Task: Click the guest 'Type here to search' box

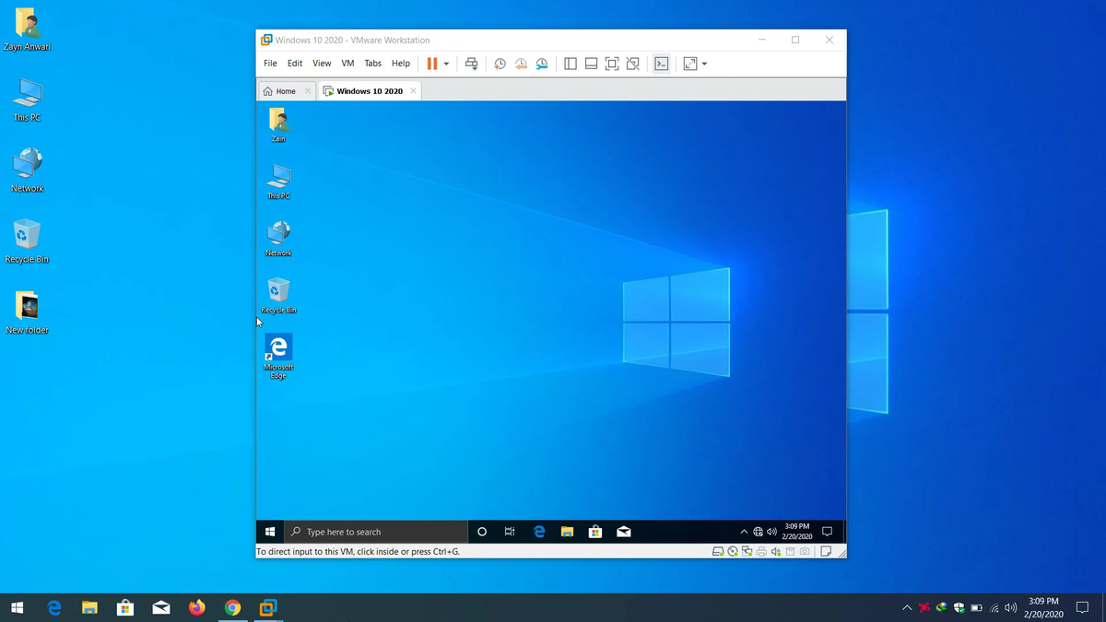Action: tap(376, 532)
